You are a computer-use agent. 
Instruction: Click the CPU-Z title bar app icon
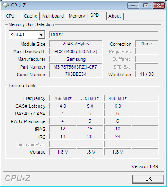[6, 5]
